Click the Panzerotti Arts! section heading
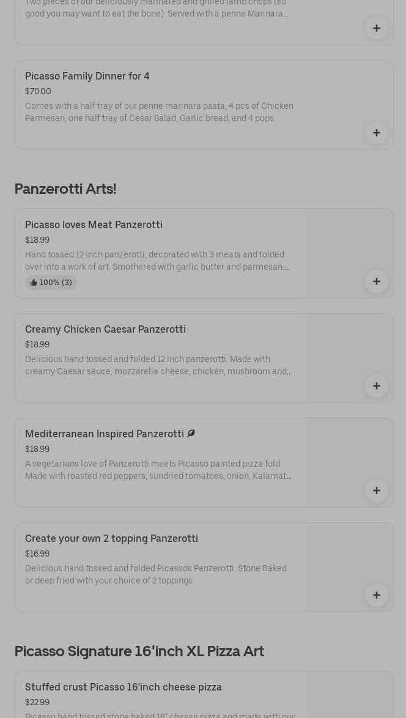Image resolution: width=406 pixels, height=718 pixels. point(65,189)
